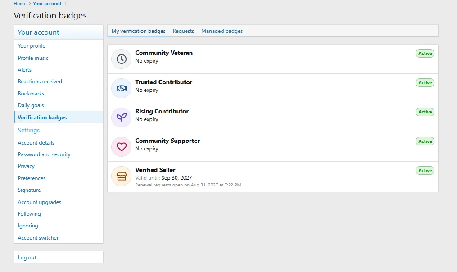Click No expiry under Rising Contributor
The image size is (457, 272).
coord(147,119)
